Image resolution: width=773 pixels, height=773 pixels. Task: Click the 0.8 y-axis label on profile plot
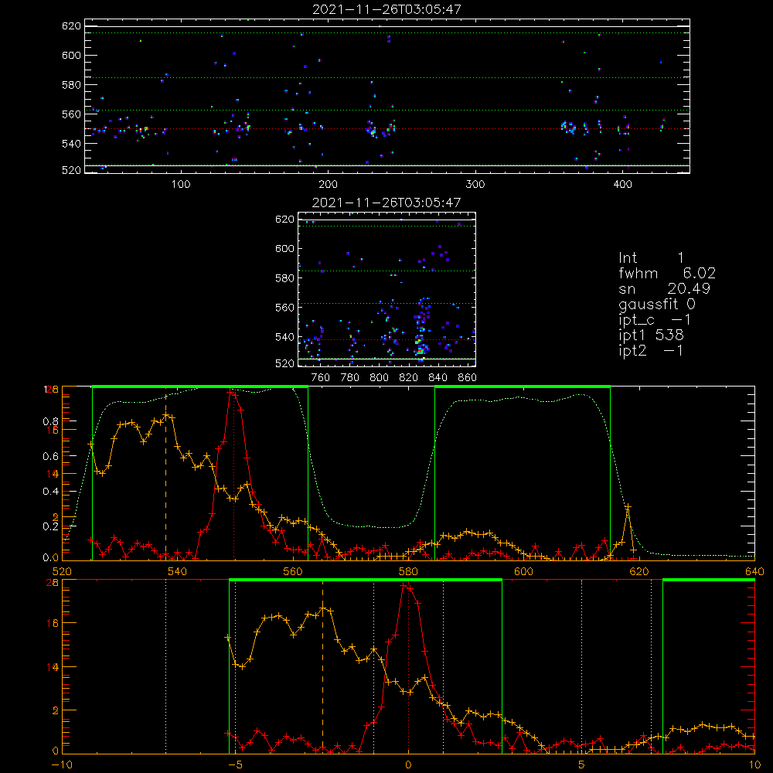50,421
